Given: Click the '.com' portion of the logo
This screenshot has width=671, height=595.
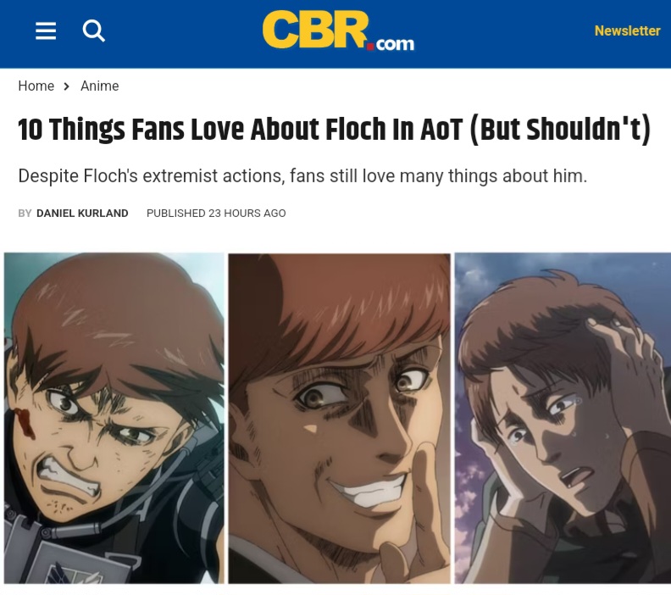Looking at the screenshot, I should (x=395, y=44).
